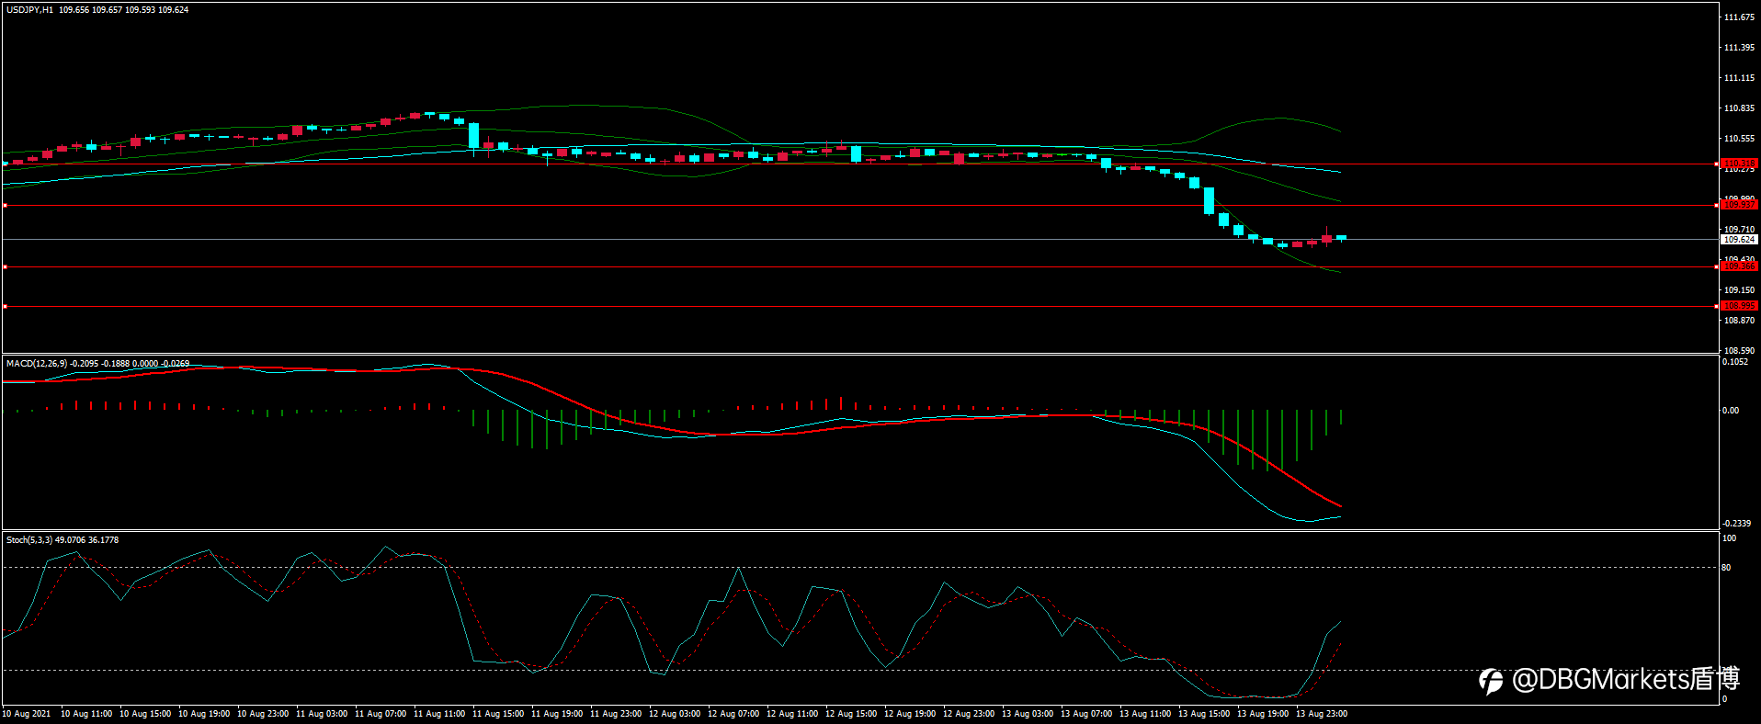Screen dimensions: 1761x724
Task: Click the 12 Aug 11:00 time label
Action: click(792, 714)
